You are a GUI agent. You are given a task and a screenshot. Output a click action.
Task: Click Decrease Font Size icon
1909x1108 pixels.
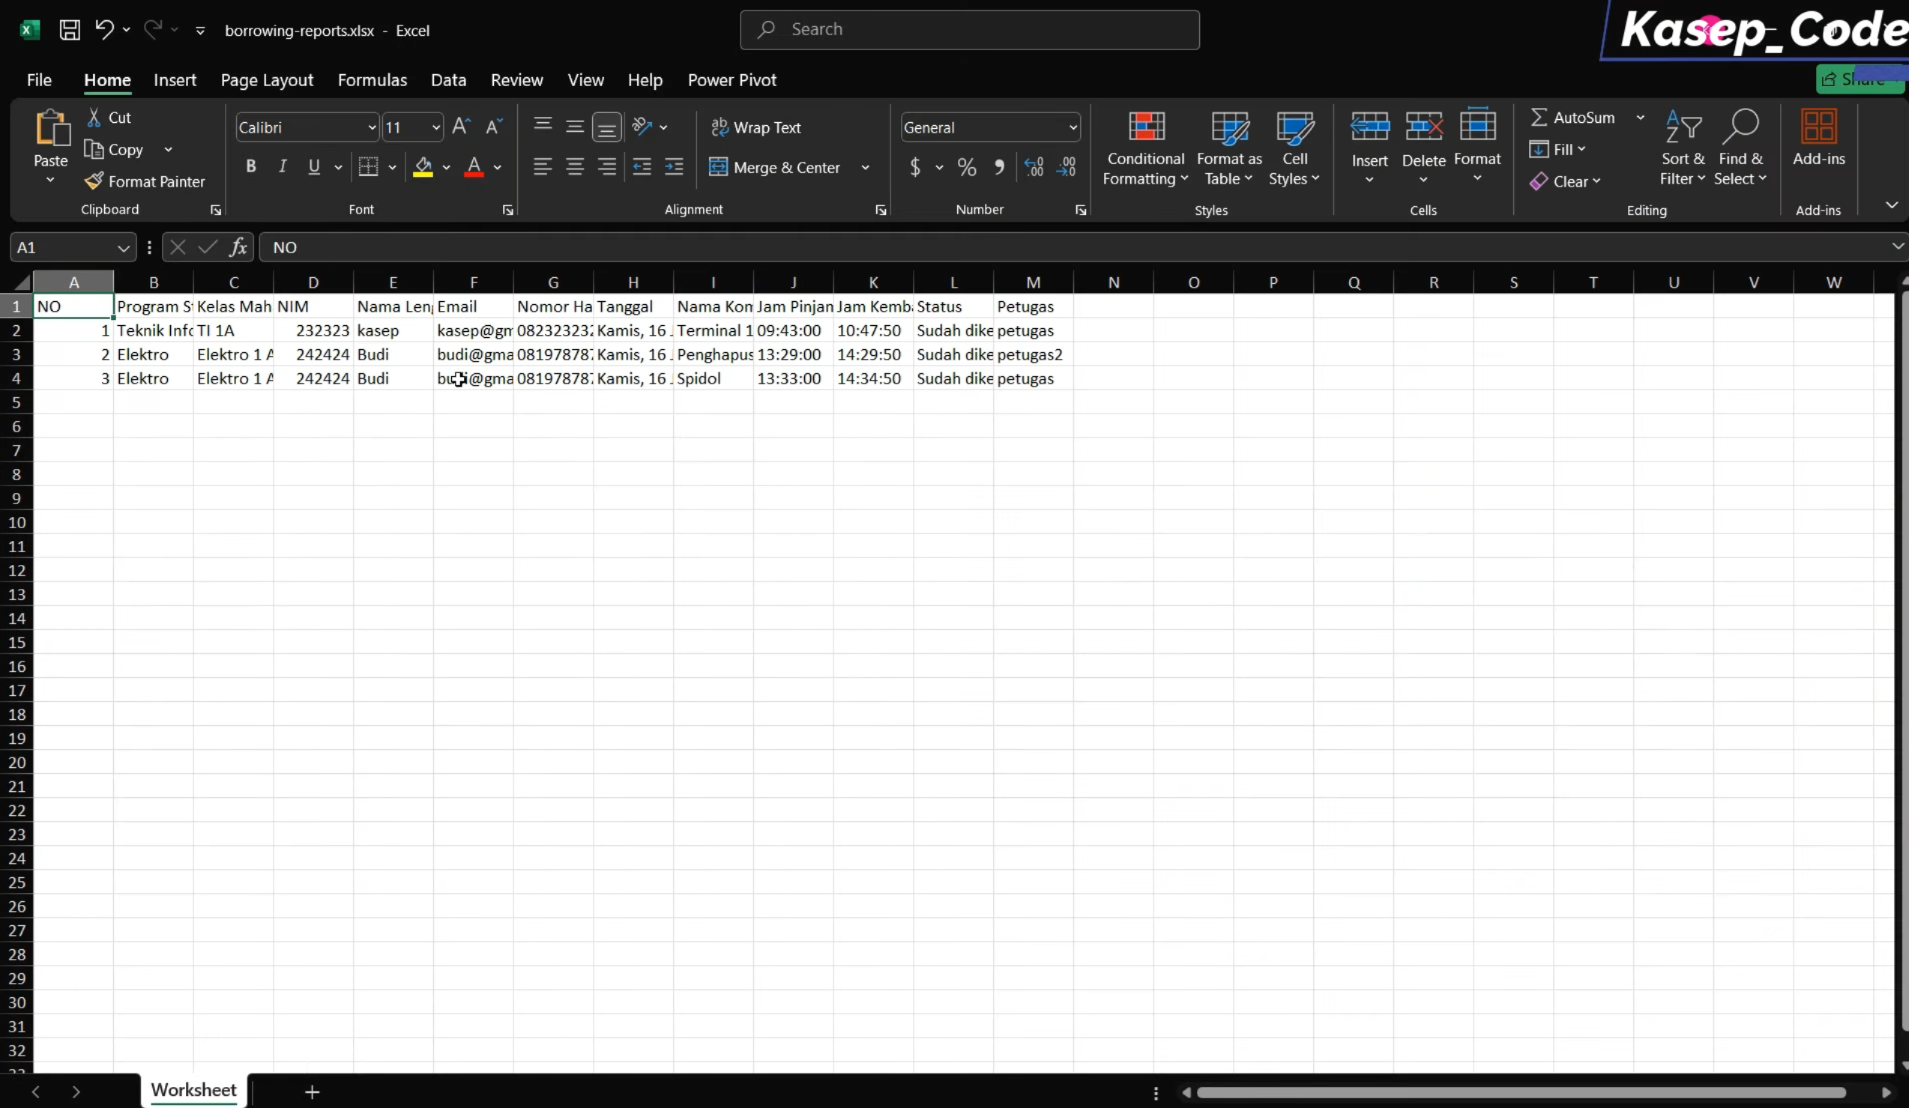pyautogui.click(x=493, y=127)
